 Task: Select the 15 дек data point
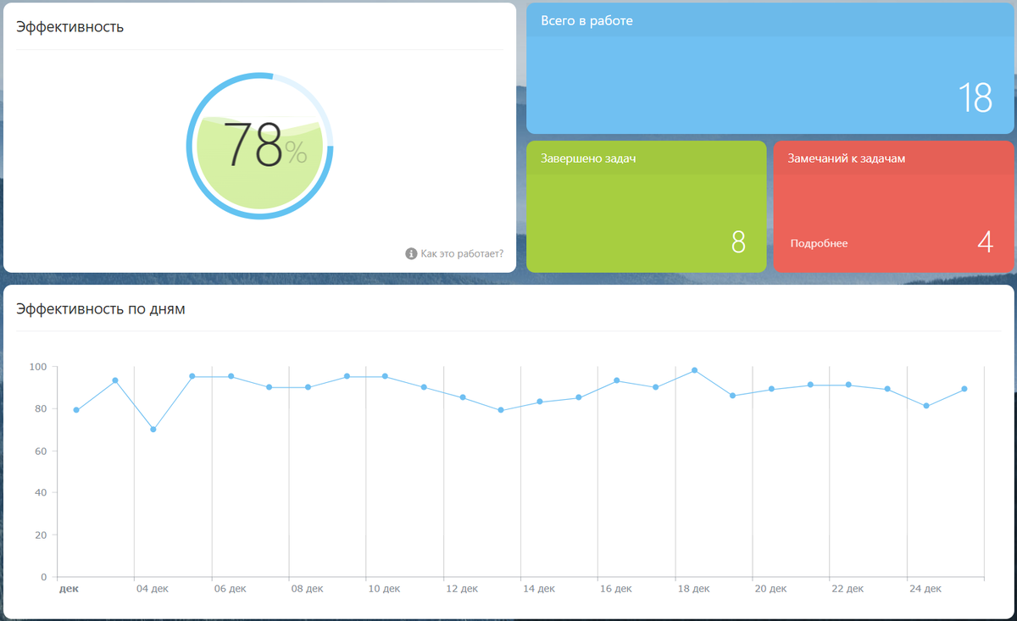(x=579, y=397)
